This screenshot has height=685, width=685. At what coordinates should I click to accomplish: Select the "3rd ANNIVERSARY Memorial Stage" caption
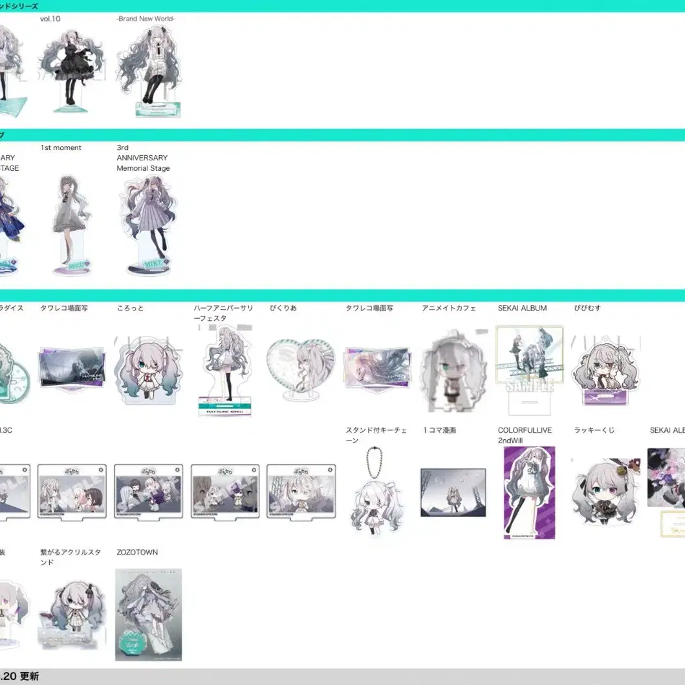(144, 158)
